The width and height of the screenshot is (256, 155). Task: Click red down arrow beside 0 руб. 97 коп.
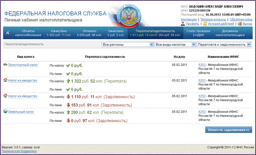68,121
